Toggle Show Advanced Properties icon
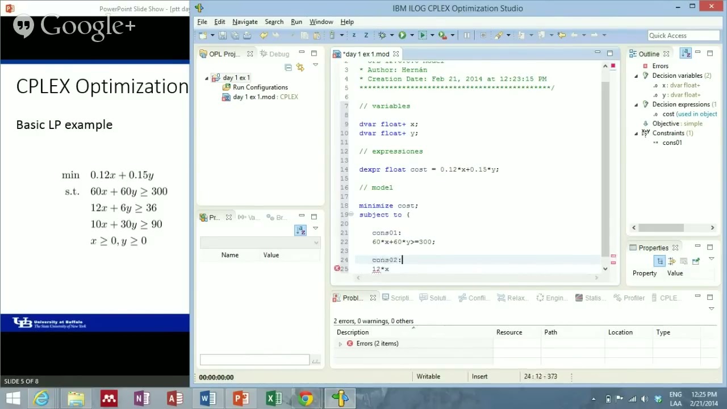The width and height of the screenshot is (727, 409). click(672, 261)
